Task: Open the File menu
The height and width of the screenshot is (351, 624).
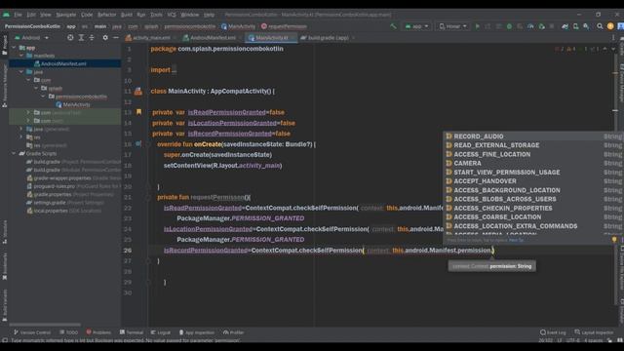Action: coord(18,15)
